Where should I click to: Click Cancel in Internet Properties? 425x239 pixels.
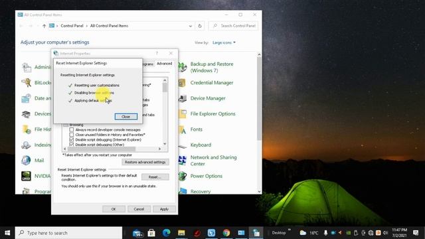coord(139,209)
